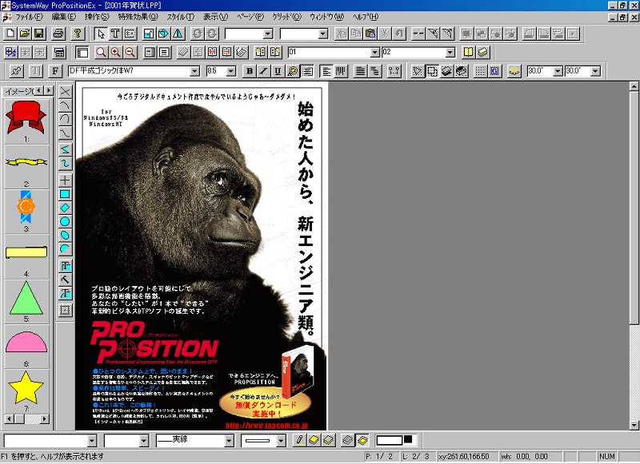Open the first 30.0° angle dropdown

(x=558, y=71)
